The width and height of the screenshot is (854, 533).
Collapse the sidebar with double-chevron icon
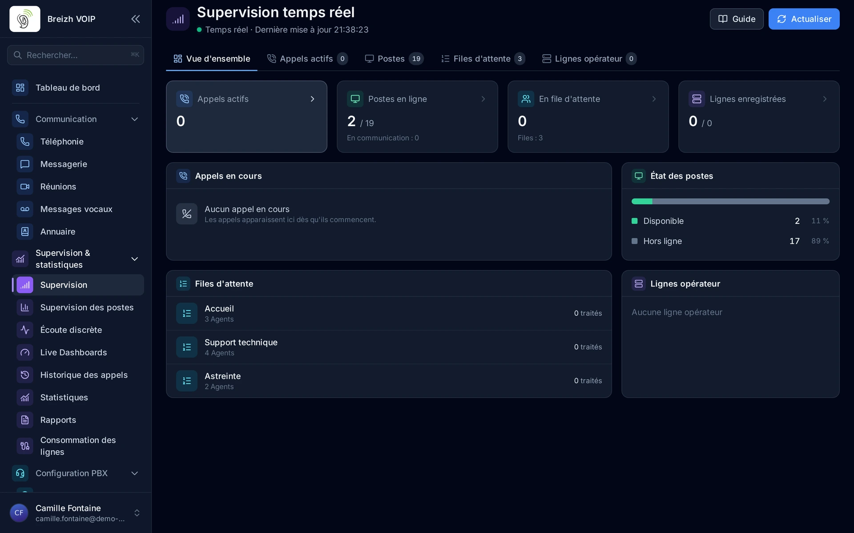(x=136, y=19)
